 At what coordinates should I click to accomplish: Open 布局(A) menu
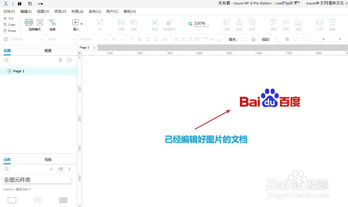coord(77,12)
